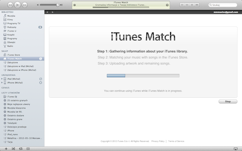Expand the iPhone (Michał) device
This screenshot has height=151, width=242.
tap(2, 83)
